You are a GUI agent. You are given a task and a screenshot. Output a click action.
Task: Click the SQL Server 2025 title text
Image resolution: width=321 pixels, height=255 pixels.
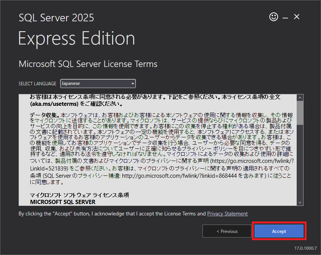[x=56, y=18]
